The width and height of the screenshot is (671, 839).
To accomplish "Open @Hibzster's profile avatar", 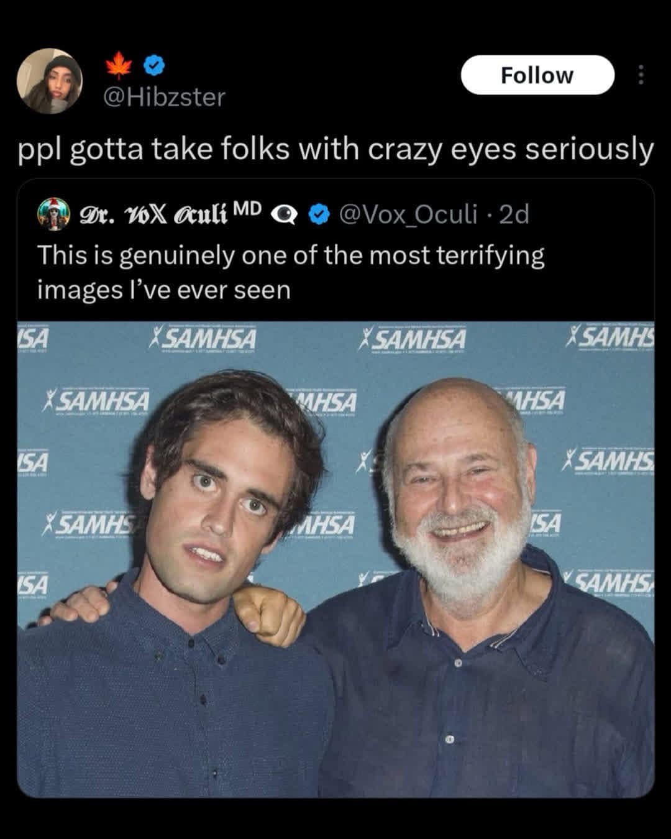I will [x=50, y=81].
